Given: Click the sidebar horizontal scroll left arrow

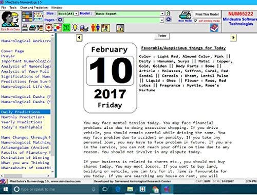Looking at the screenshot, I should pos(2,176).
